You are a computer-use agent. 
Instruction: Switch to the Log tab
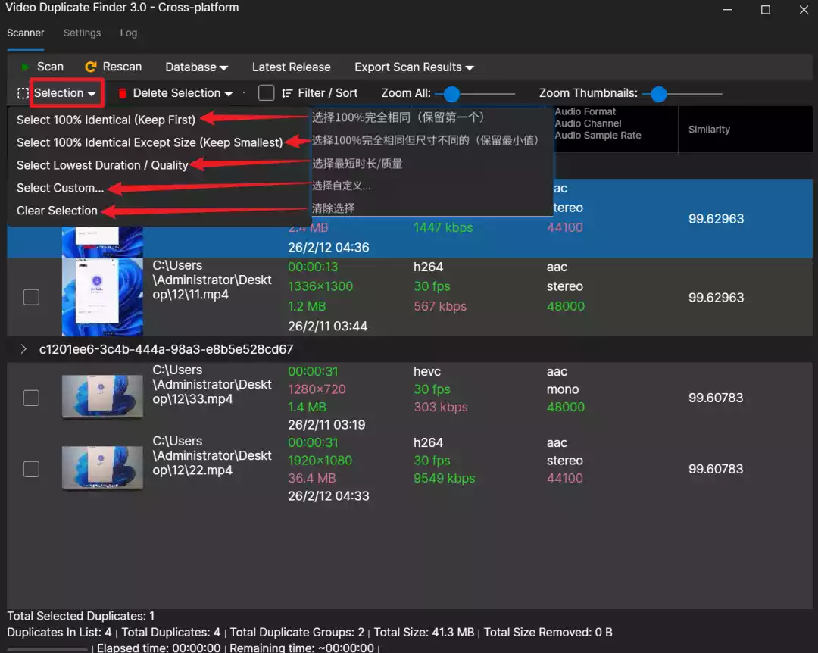128,33
